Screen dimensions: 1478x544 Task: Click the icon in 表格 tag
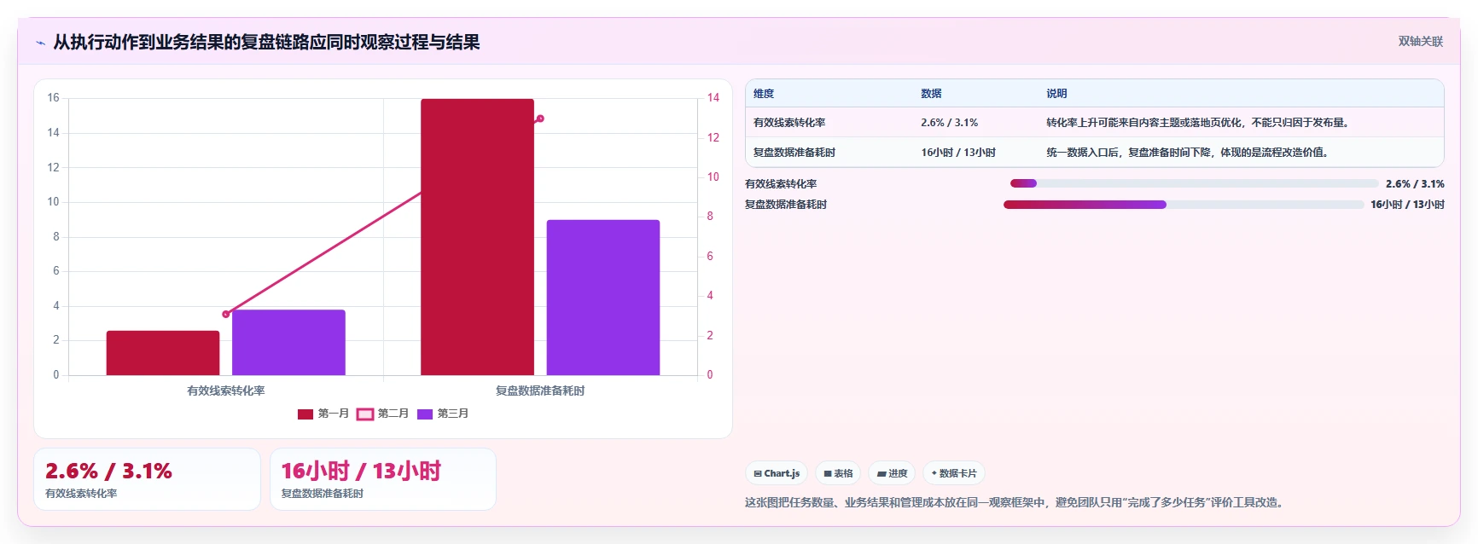point(828,474)
